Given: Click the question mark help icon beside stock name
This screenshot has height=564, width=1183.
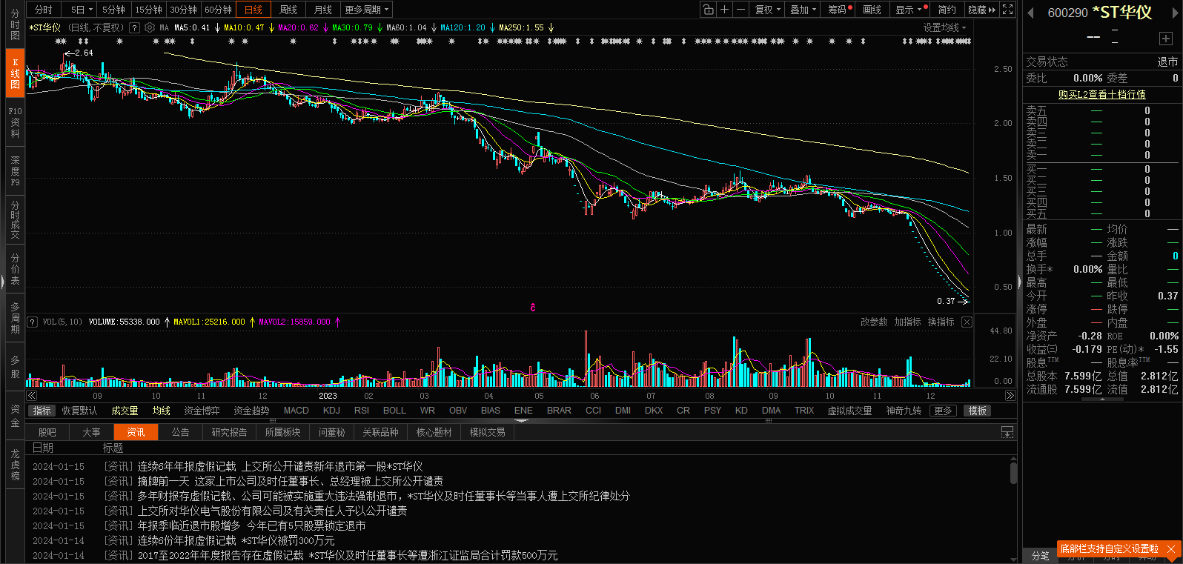Looking at the screenshot, I should pyautogui.click(x=134, y=27).
